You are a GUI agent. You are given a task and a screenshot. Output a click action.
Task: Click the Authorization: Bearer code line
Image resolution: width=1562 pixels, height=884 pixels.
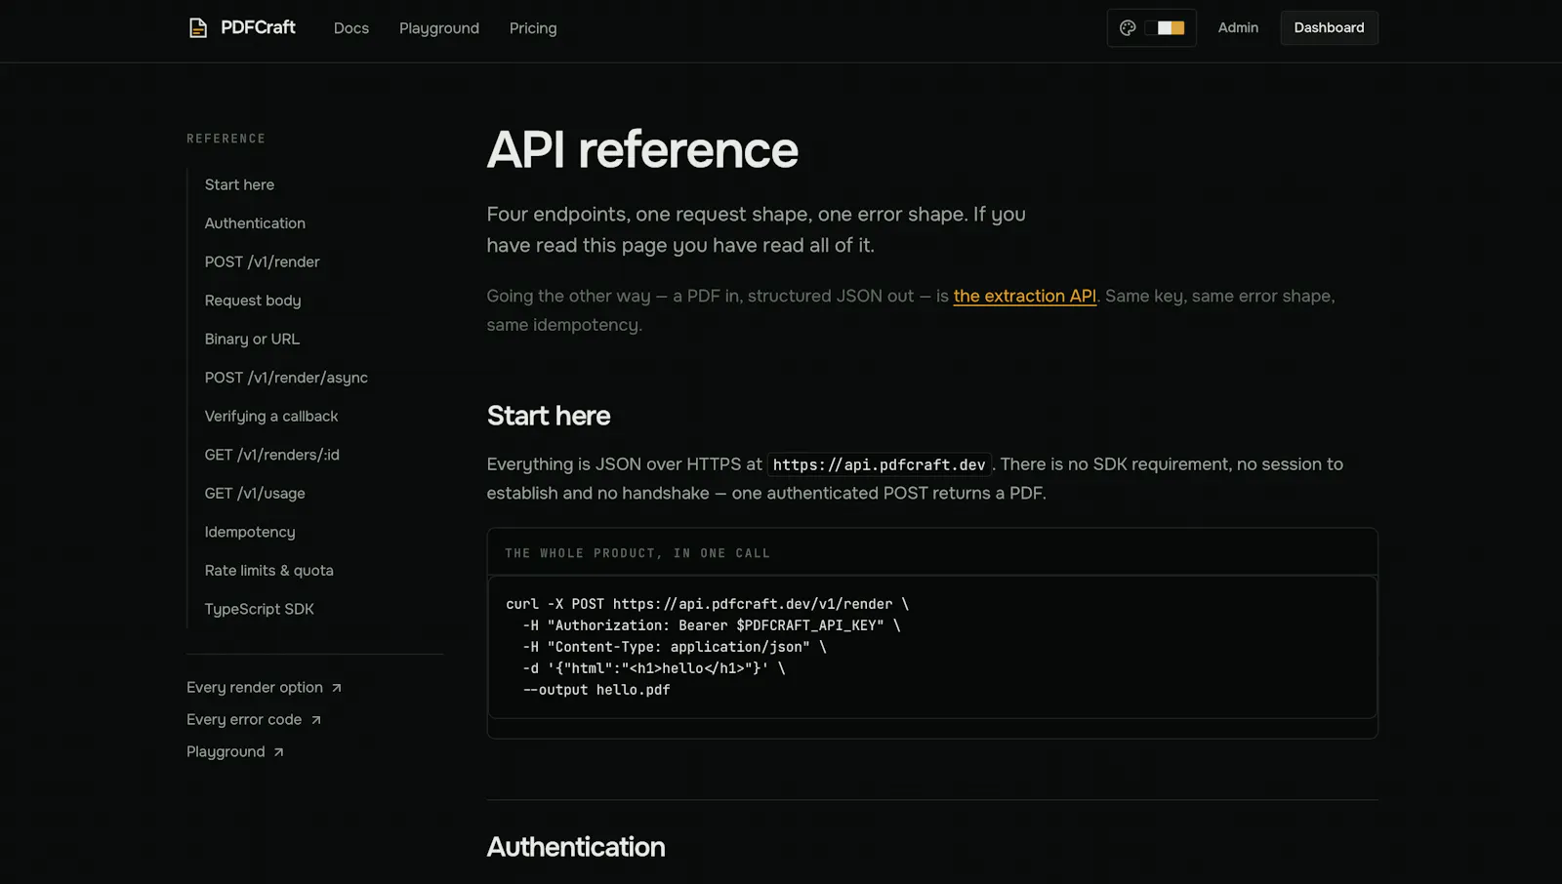coord(712,625)
